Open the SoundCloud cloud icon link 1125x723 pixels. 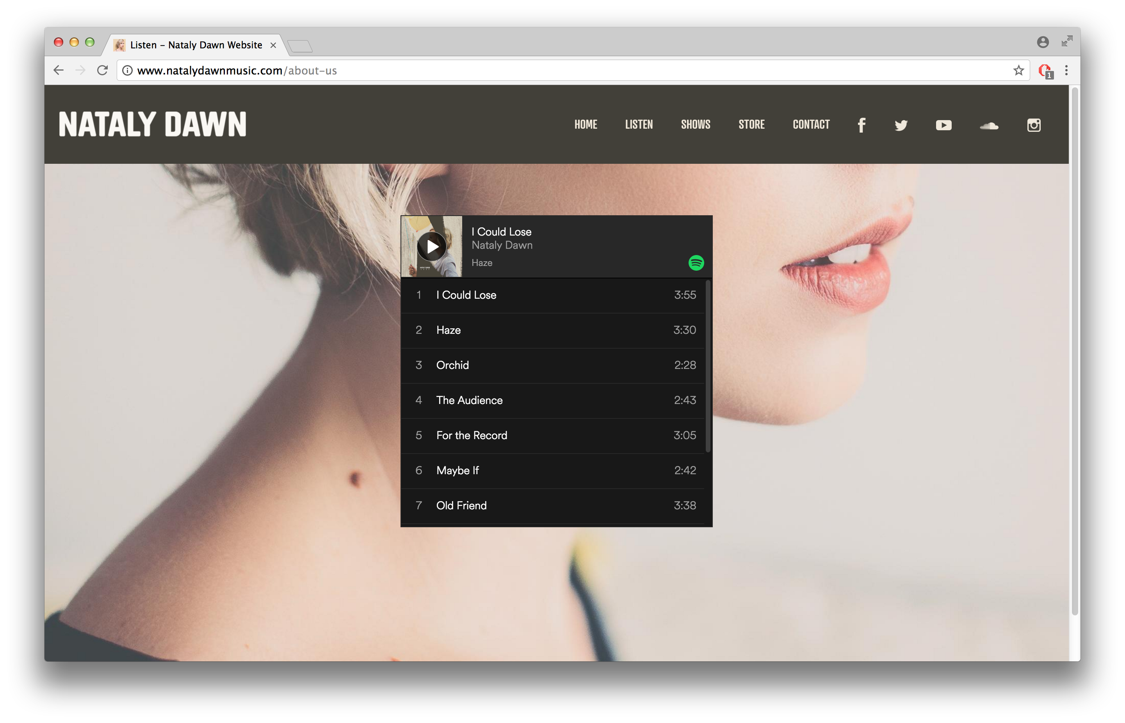pos(989,125)
